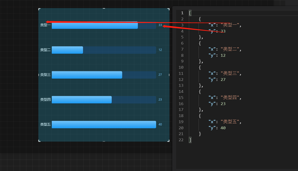
Task: Click line number 2 in the editor gutter
Action: click(182, 19)
